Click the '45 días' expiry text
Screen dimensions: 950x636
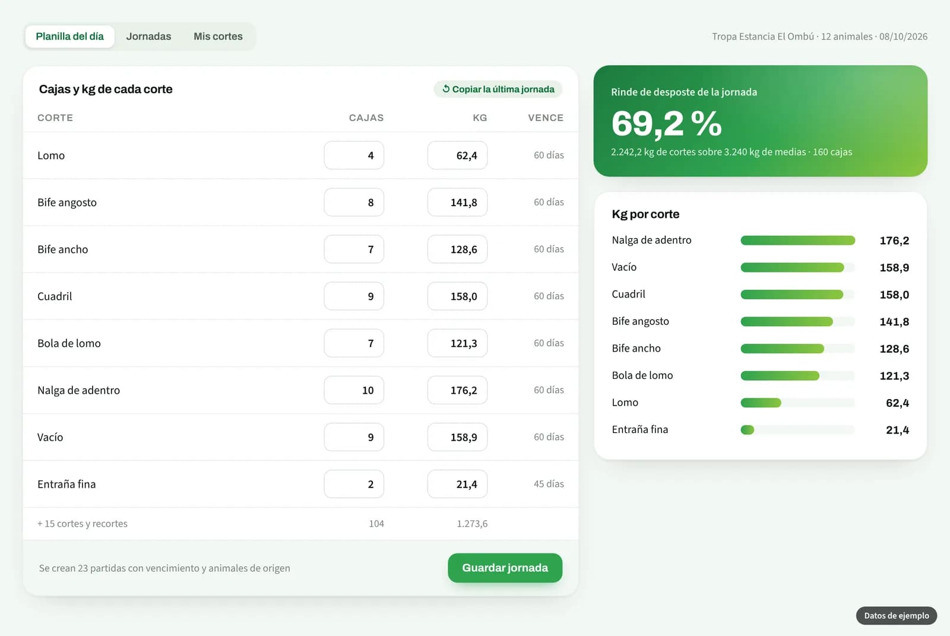click(x=549, y=483)
